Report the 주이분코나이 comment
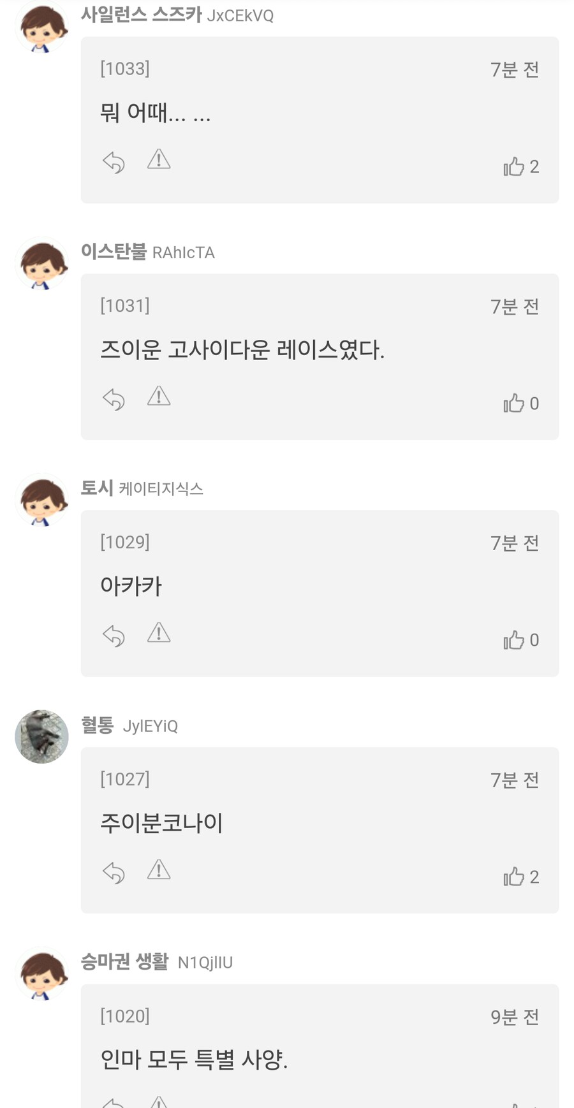Screen dimensions: 574x1108 [x=159, y=870]
